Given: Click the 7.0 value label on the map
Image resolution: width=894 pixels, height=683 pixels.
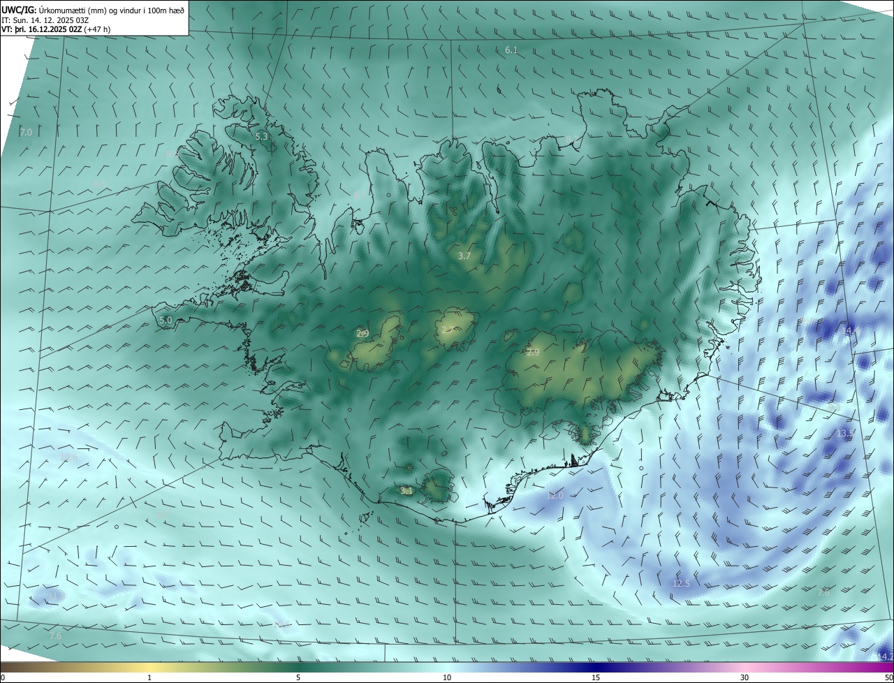Looking at the screenshot, I should [26, 132].
